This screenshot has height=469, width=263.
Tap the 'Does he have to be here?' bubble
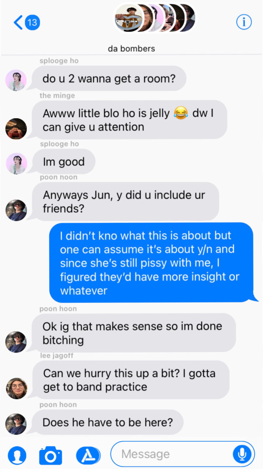pyautogui.click(x=107, y=422)
